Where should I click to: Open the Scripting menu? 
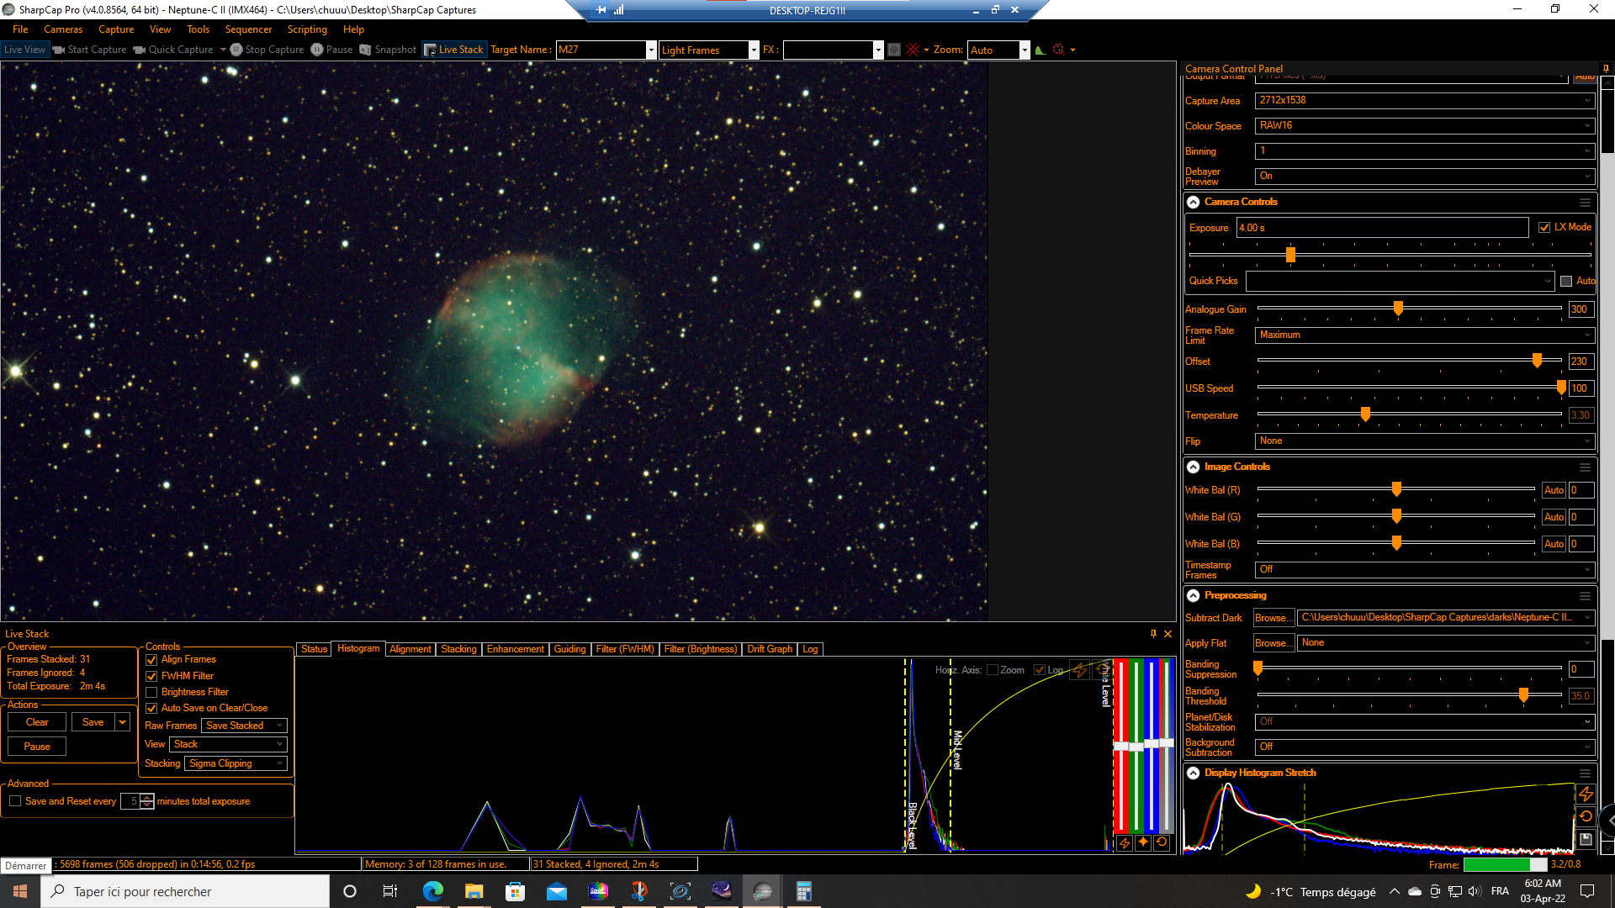307,29
